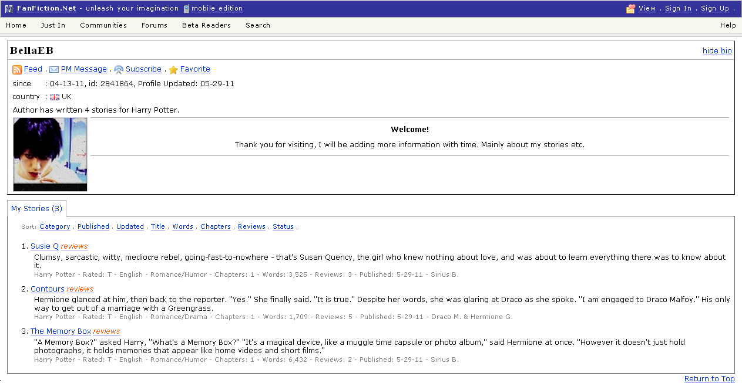
Task: Click the UK flag icon
Action: point(55,97)
